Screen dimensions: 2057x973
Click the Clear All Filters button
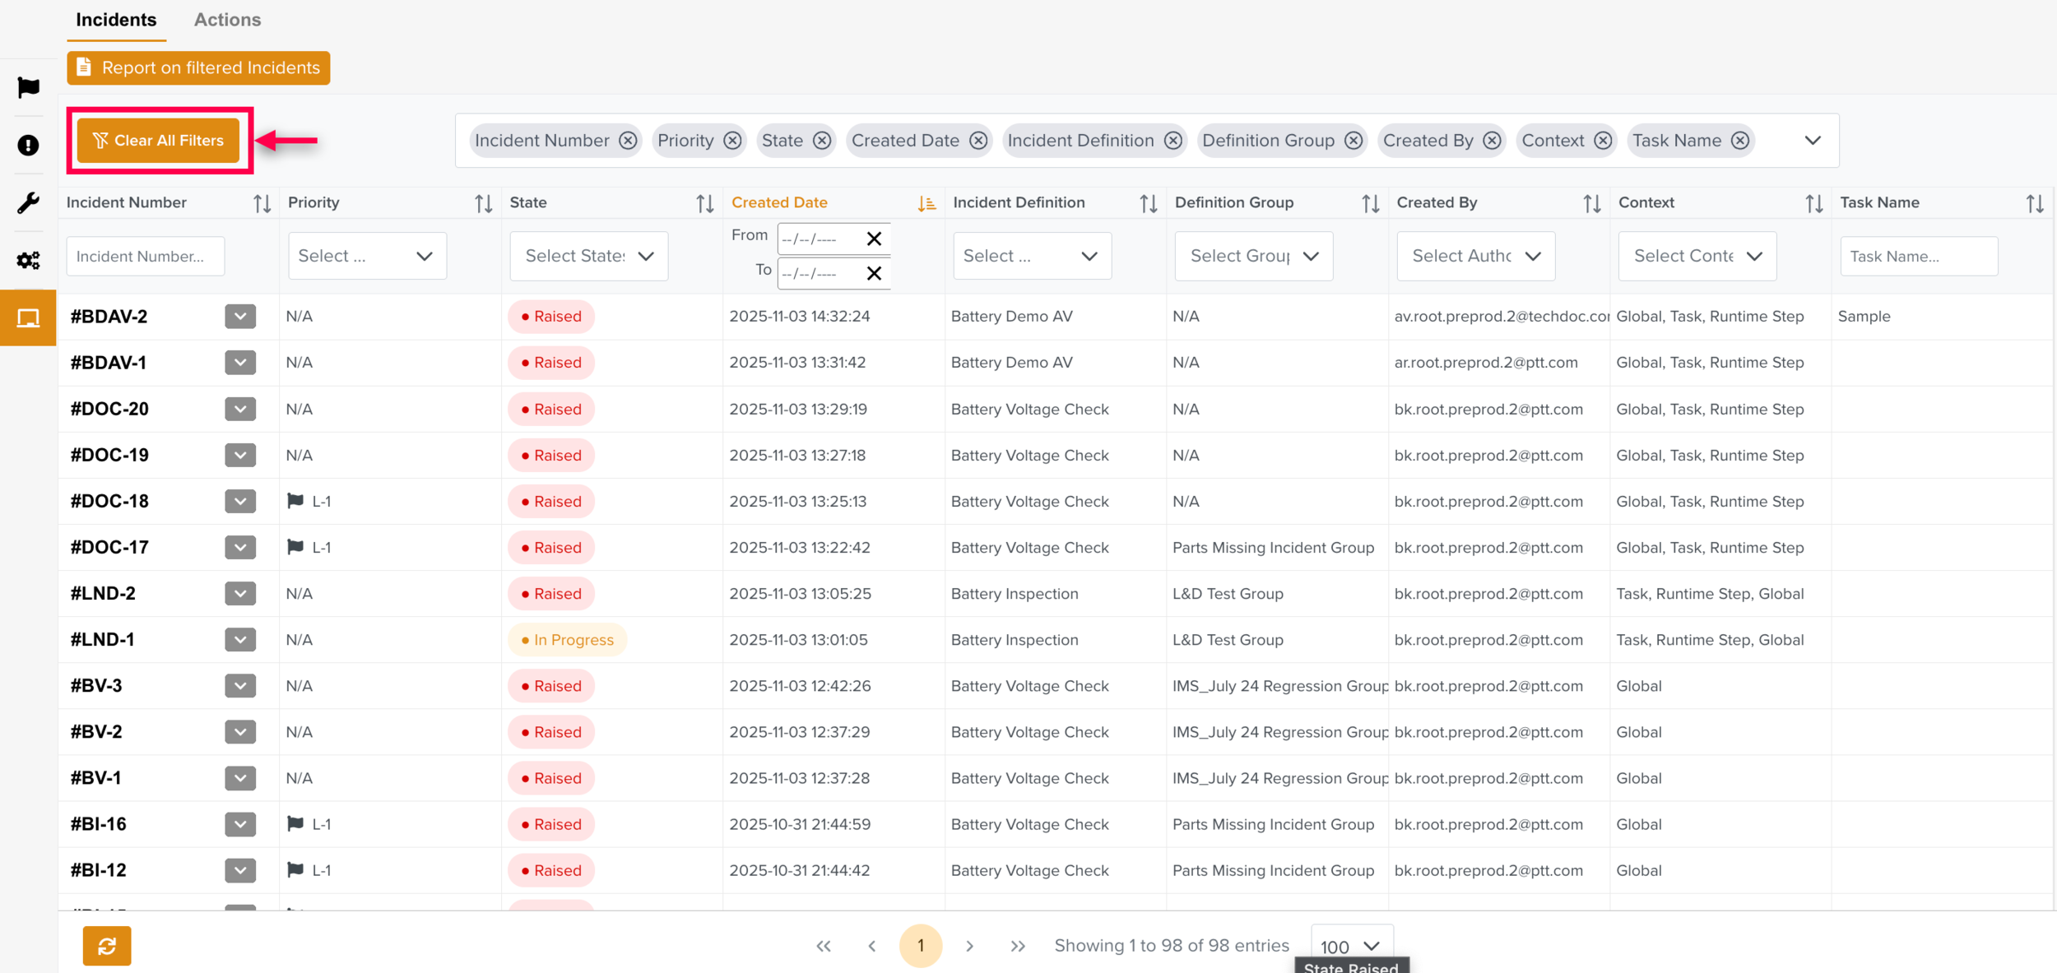click(x=158, y=141)
